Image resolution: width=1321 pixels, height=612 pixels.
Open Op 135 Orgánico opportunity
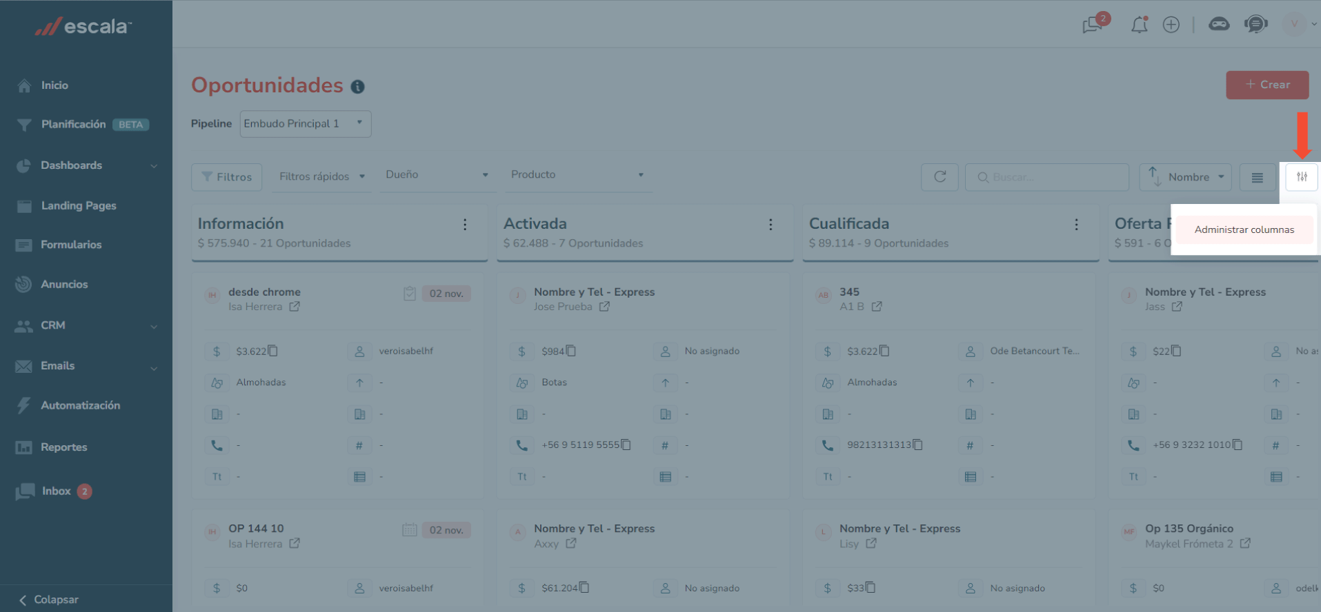1189,529
